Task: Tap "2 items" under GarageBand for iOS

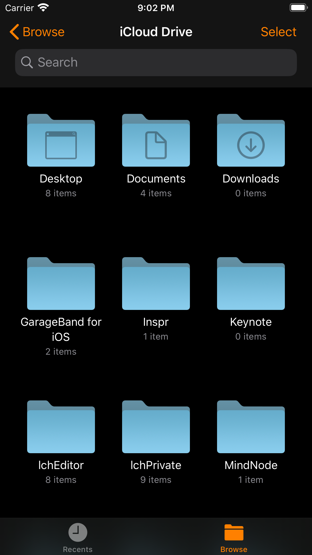Action: (x=61, y=352)
